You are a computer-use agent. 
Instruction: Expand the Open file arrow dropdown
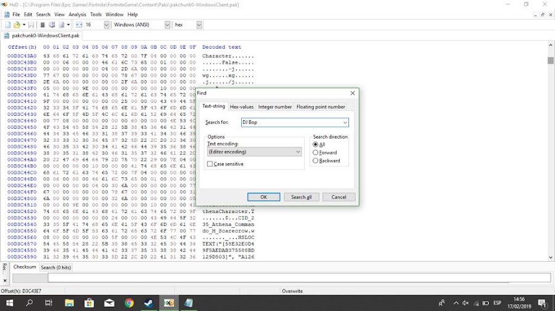point(24,25)
